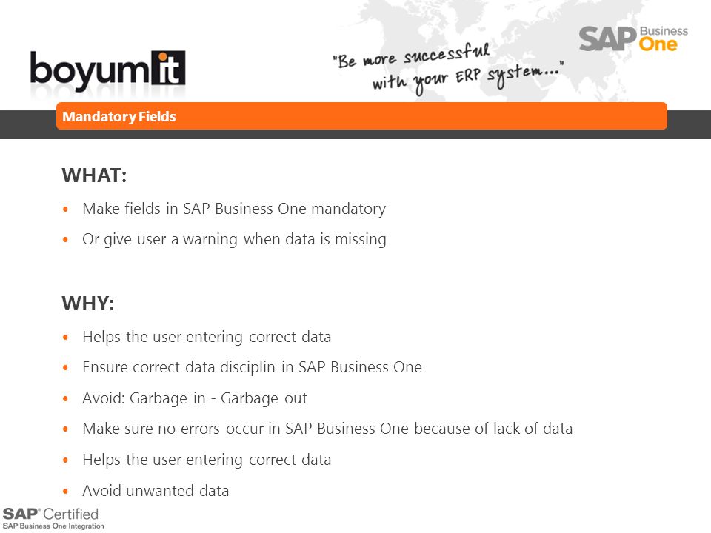Click the SAP Business One logo
711x533 pixels.
click(633, 39)
